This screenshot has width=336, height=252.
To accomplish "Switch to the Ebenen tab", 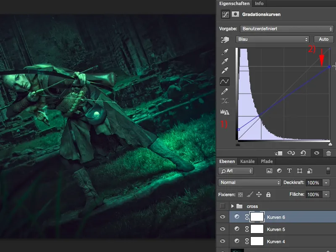I will [x=227, y=161].
